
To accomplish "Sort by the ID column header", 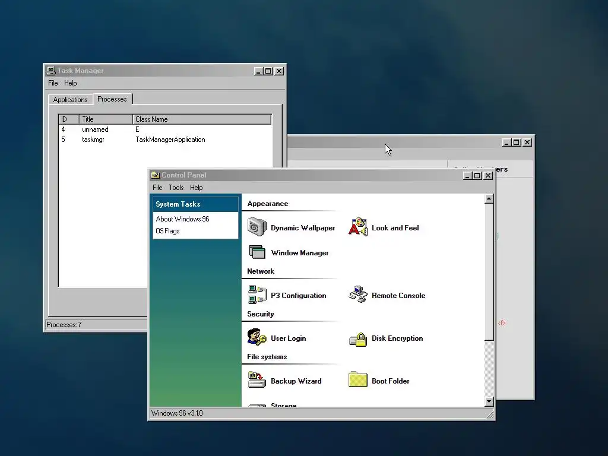I will click(x=69, y=119).
